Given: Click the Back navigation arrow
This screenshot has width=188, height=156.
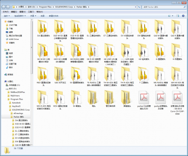Looking at the screenshot, I should [3, 7].
